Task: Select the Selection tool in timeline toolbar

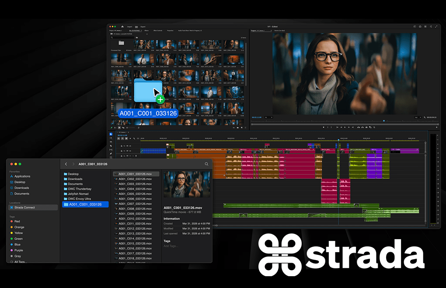Action: click(111, 134)
